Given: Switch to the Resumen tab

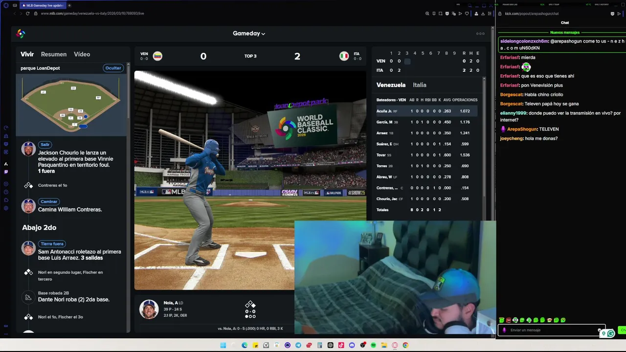Looking at the screenshot, I should tap(54, 54).
